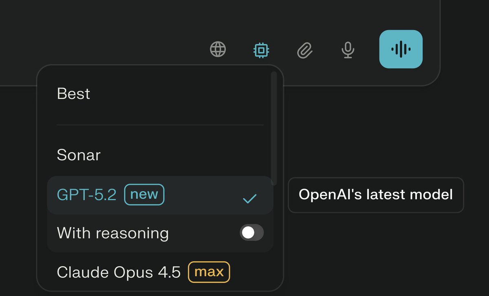This screenshot has height=296, width=489.
Task: Click the "With reasoning" label text
Action: pos(113,233)
